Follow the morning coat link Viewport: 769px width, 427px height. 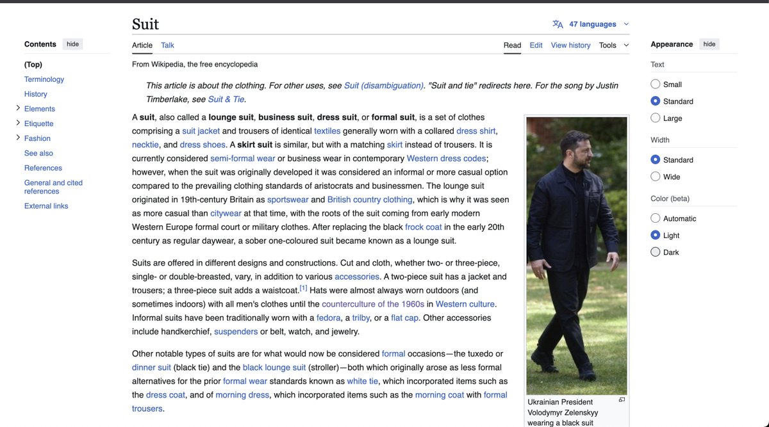point(440,395)
